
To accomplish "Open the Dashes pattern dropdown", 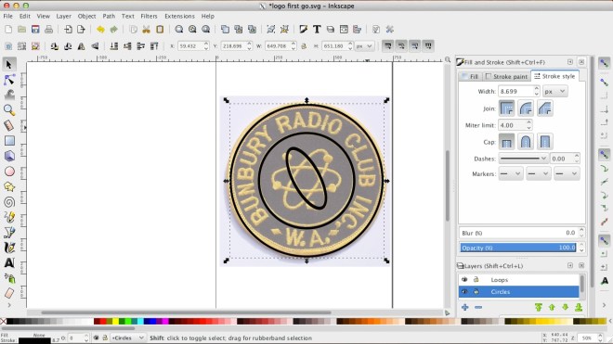I will (x=523, y=159).
